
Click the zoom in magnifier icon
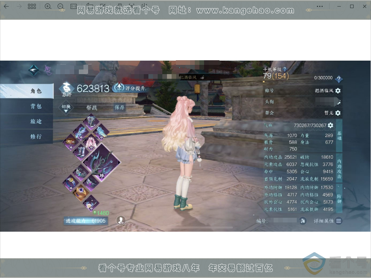[48, 7]
